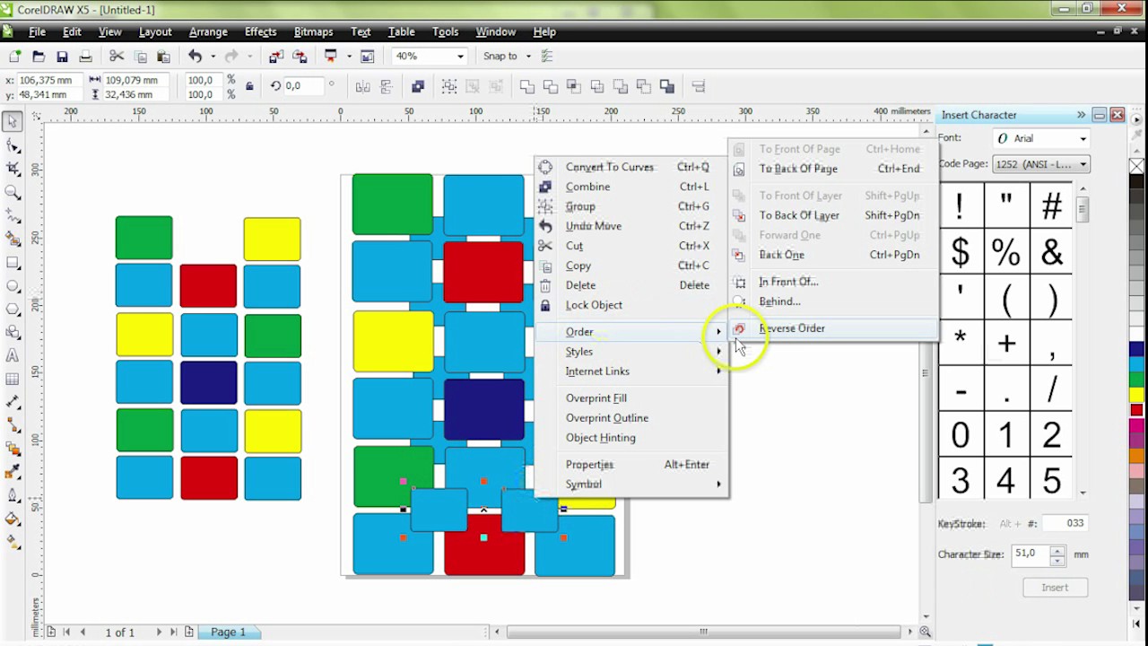Screen dimensions: 1148x646
Task: Open the zoom level dropdown
Action: pyautogui.click(x=460, y=57)
